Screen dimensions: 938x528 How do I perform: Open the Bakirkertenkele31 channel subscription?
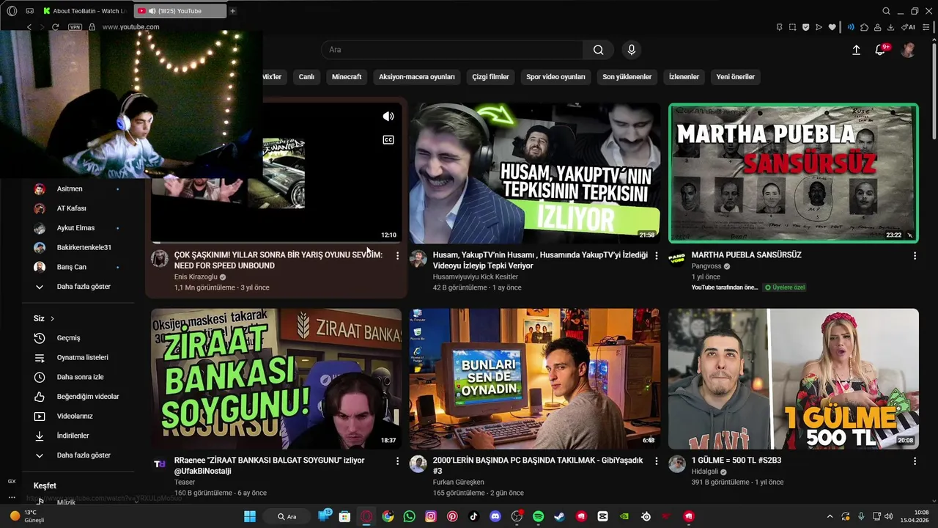[x=77, y=248]
